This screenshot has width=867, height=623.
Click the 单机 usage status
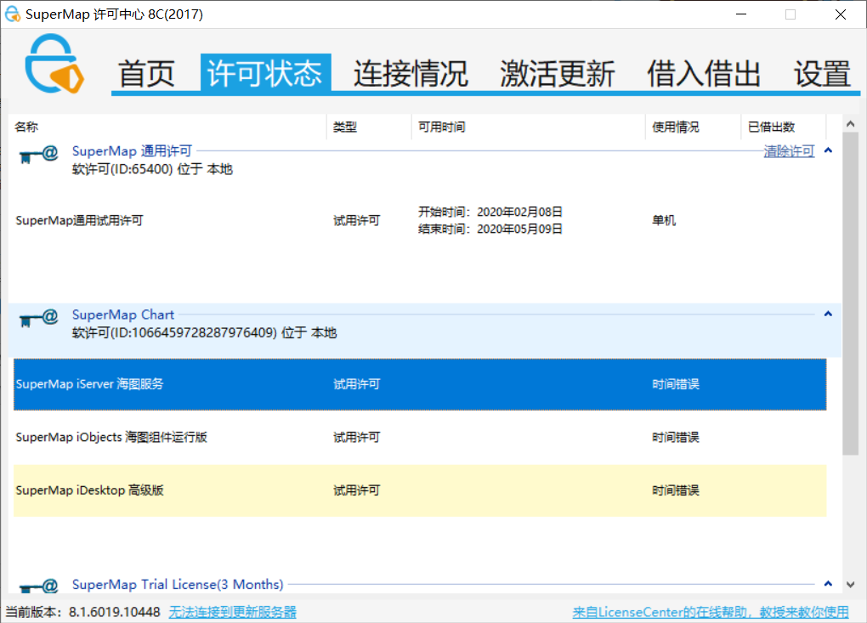(x=664, y=221)
